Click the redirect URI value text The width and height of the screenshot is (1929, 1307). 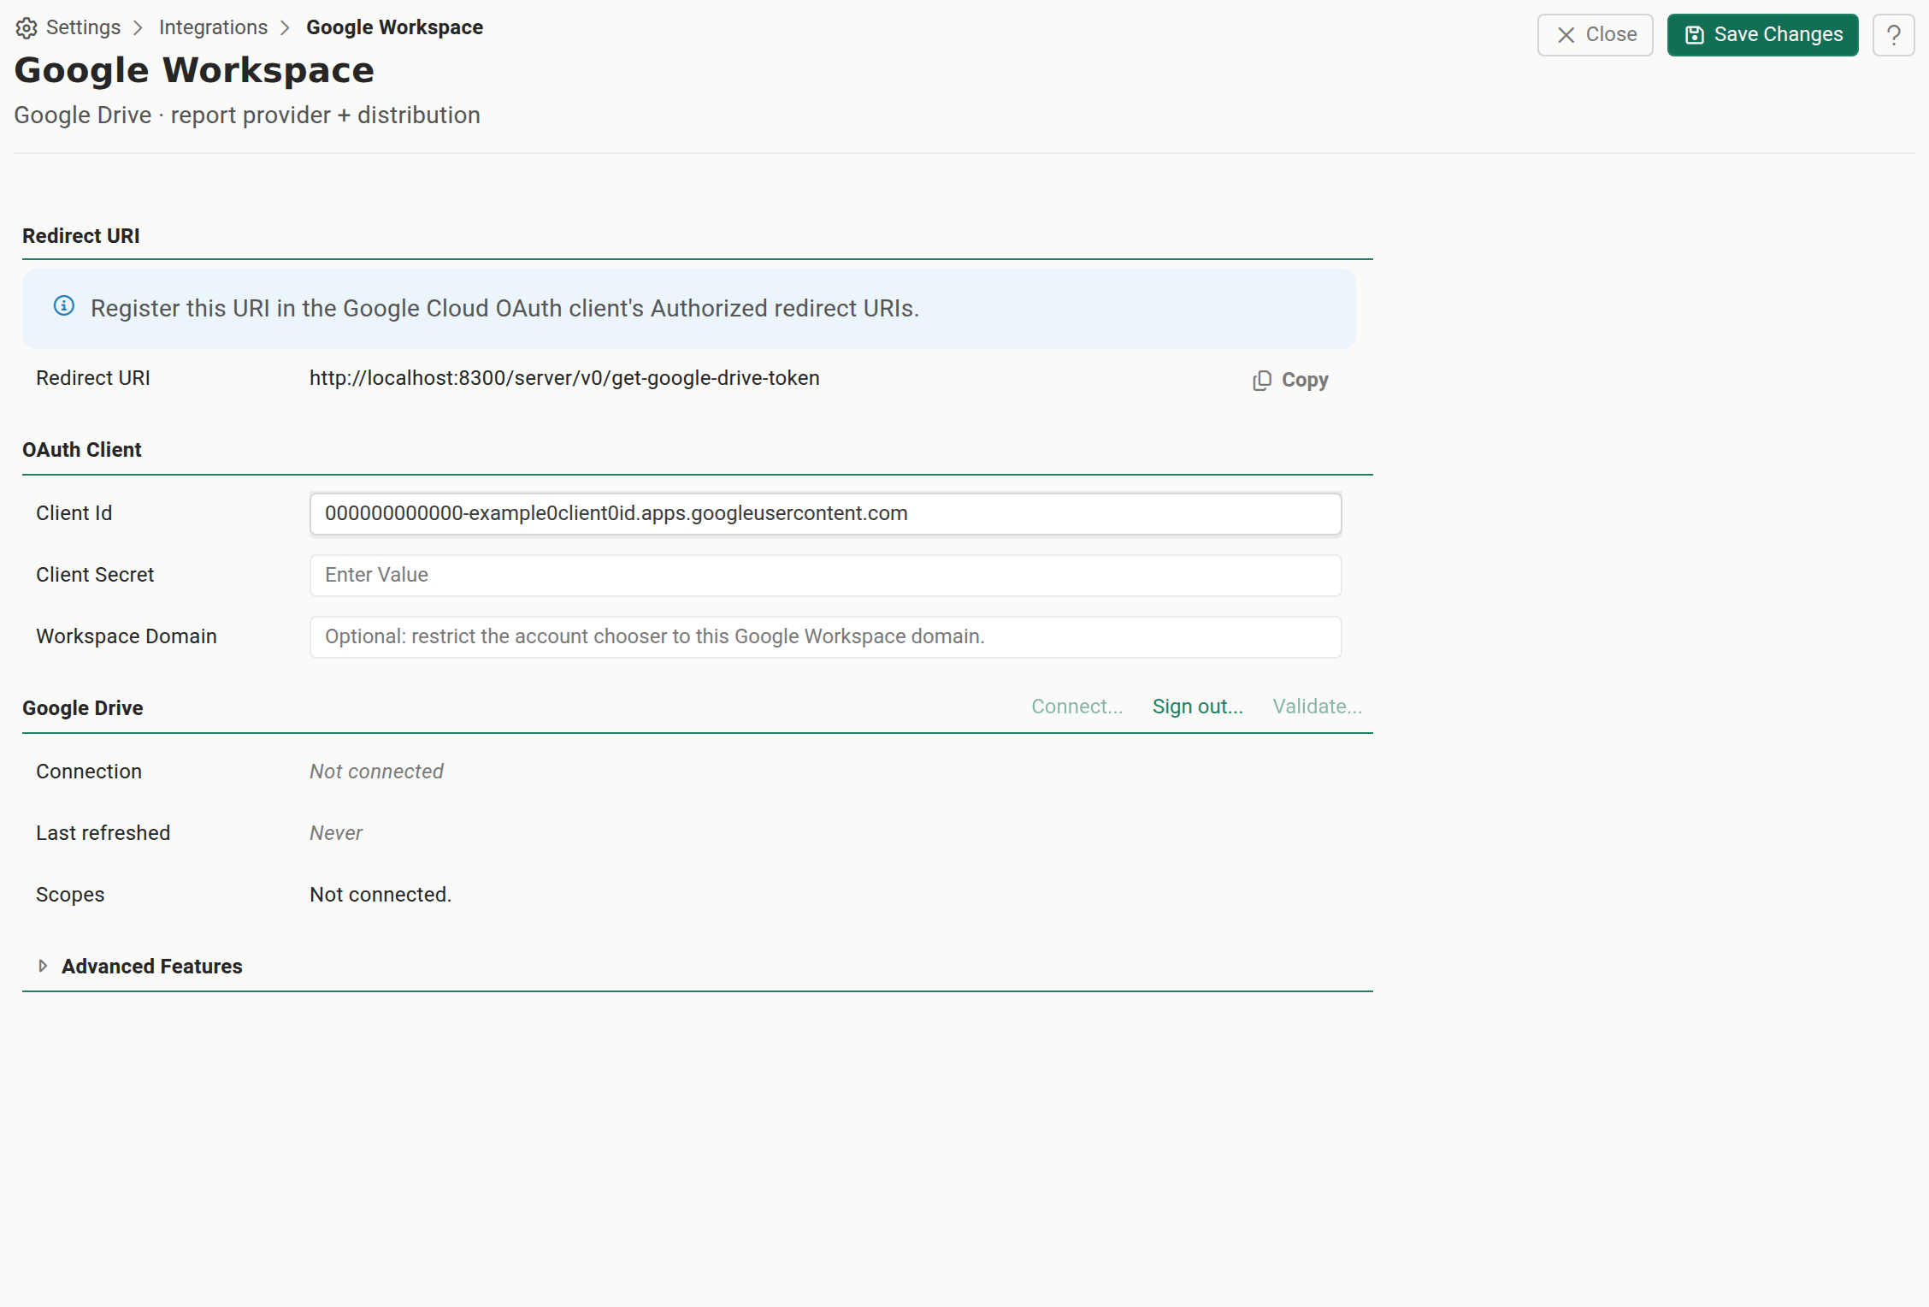[564, 378]
